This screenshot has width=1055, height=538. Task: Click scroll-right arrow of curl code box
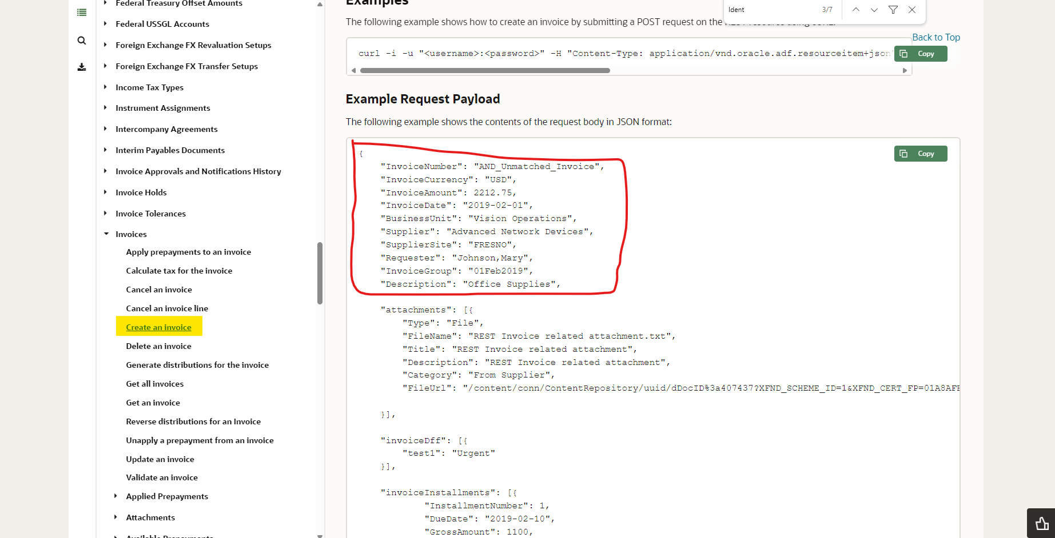pos(905,71)
